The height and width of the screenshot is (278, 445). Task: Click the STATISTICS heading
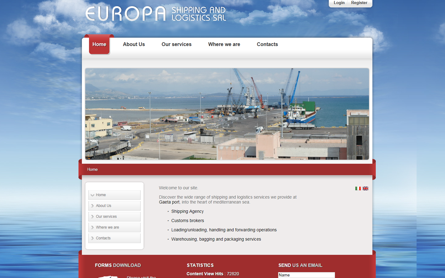200,265
